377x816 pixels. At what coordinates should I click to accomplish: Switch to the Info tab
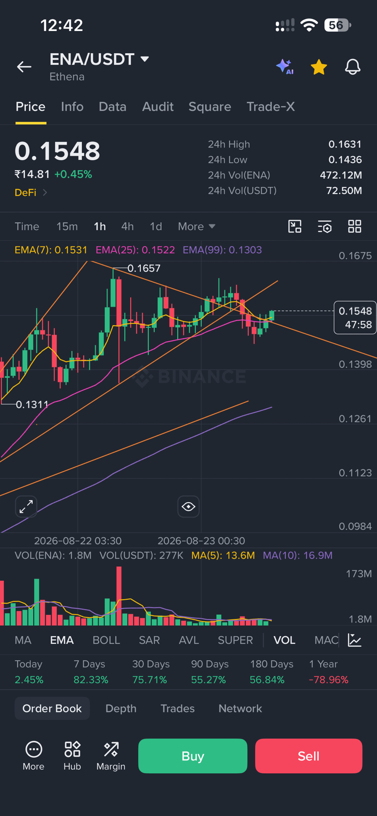pyautogui.click(x=72, y=107)
